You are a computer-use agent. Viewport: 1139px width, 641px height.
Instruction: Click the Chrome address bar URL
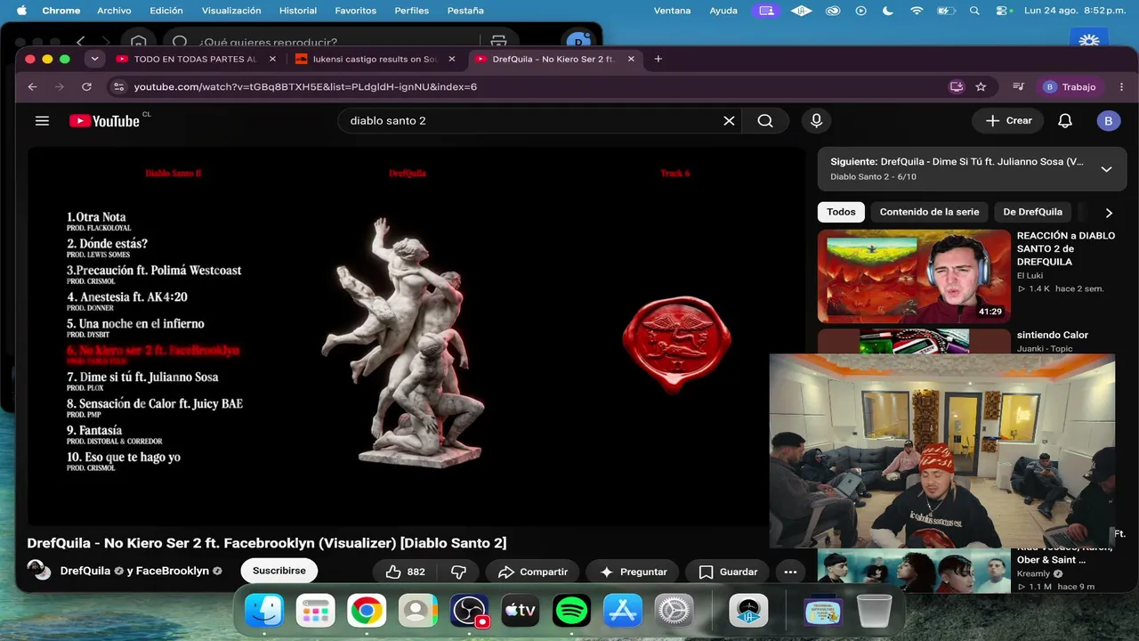point(305,87)
